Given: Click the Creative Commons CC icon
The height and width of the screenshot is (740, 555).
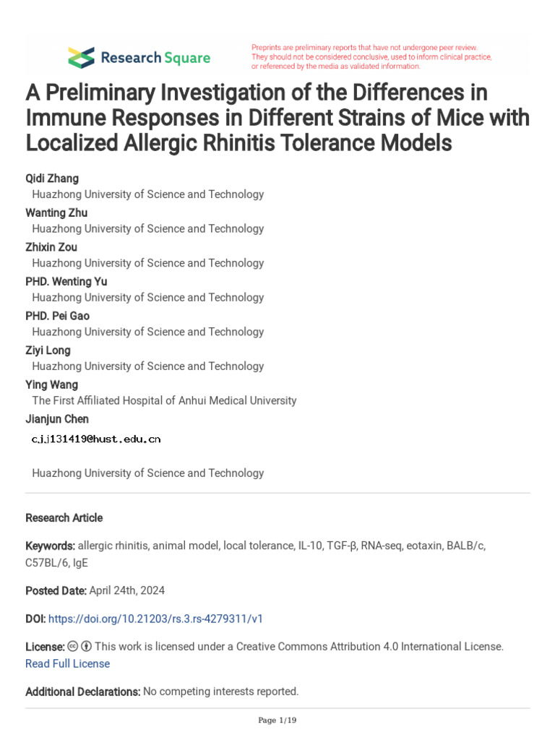Looking at the screenshot, I should coord(73,646).
